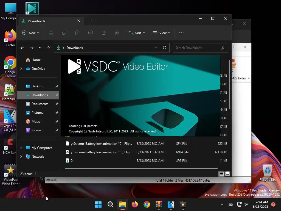Image resolution: width=281 pixels, height=211 pixels.
Task: Click the Copy icon in Explorer toolbar
Action: coord(64,33)
